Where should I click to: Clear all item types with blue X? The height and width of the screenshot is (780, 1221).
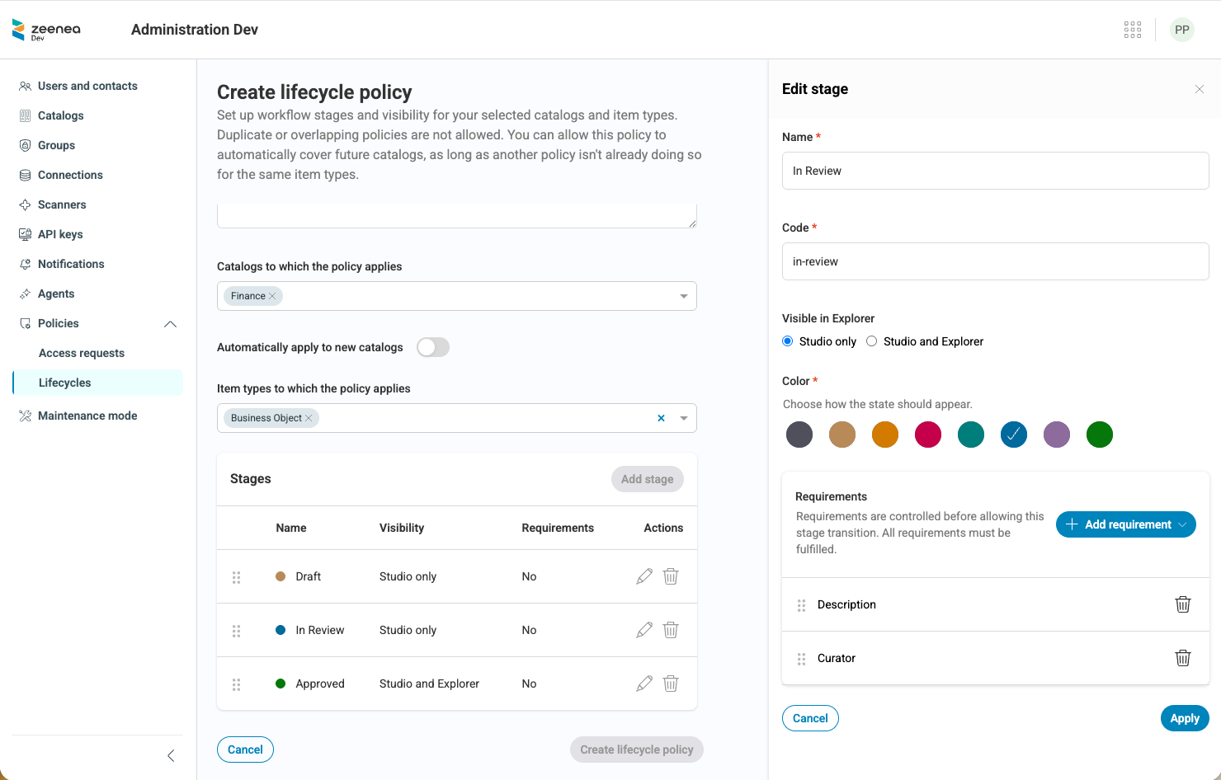[x=661, y=418]
